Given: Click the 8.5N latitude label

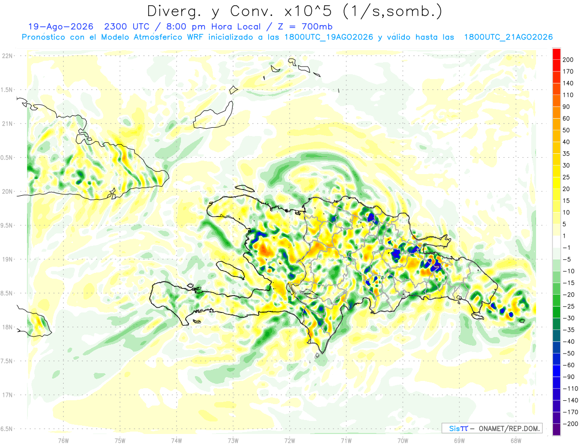Looking at the screenshot, I should tap(6, 293).
